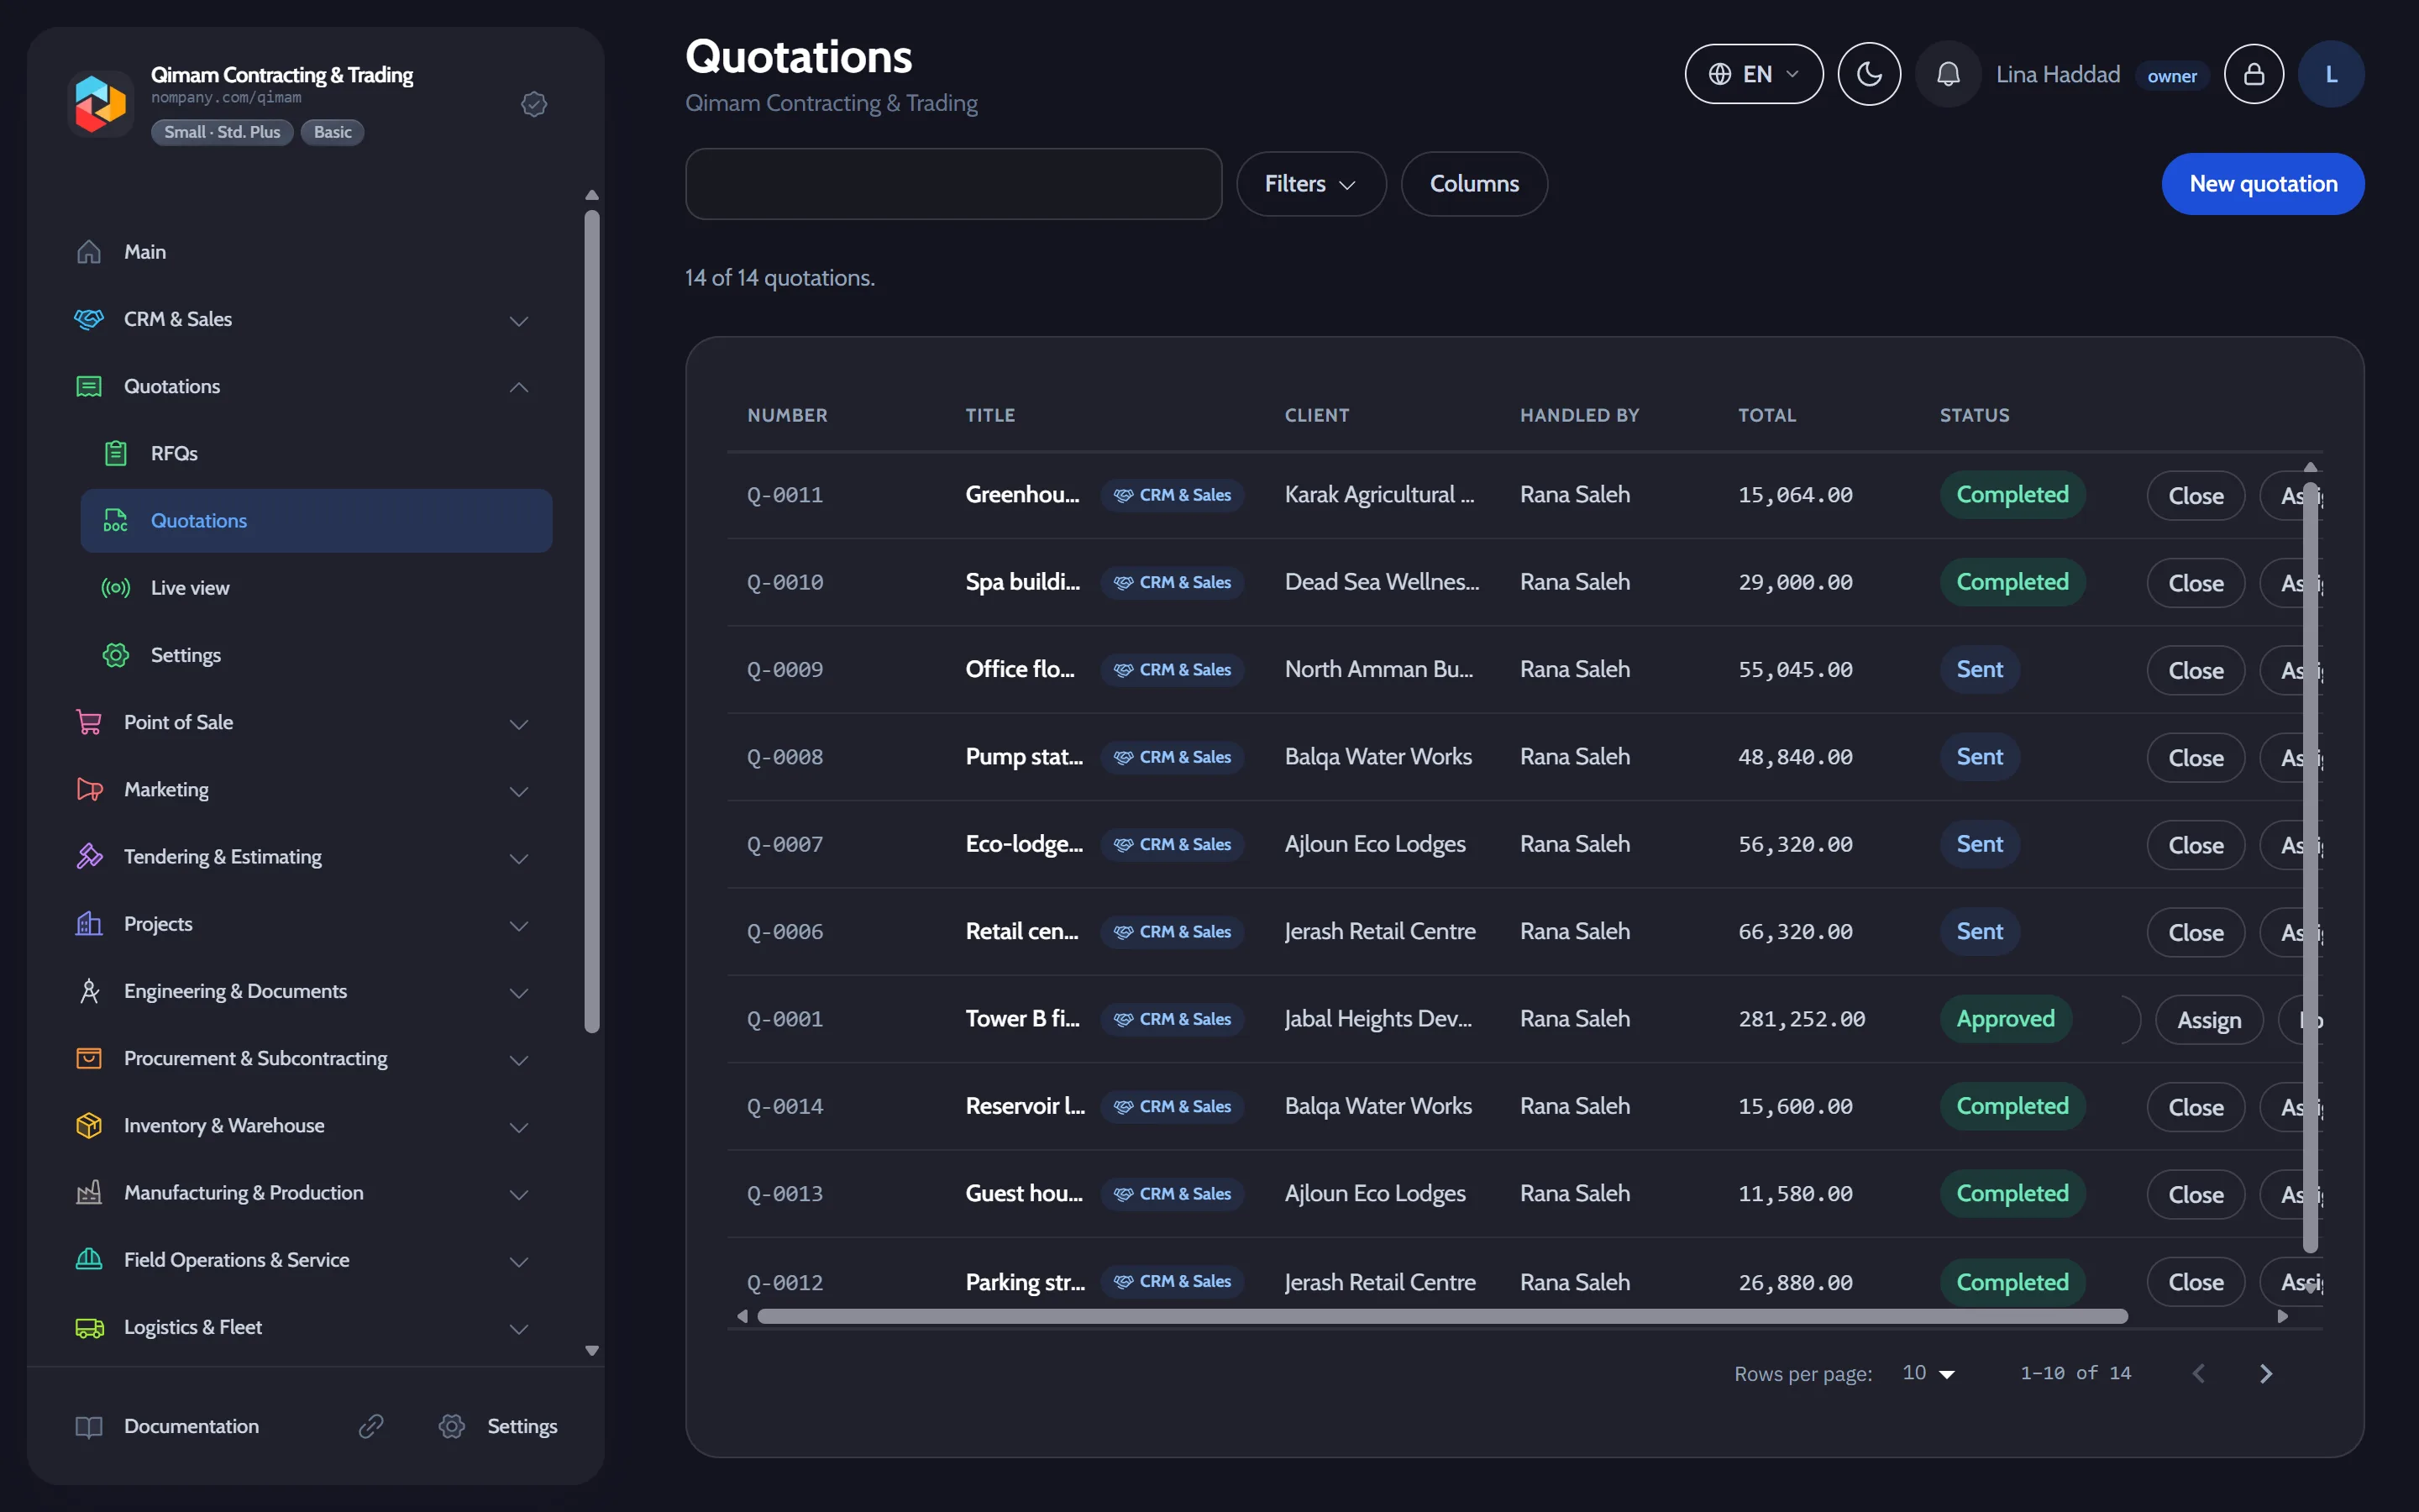
Task: Open the EN language dropdown
Action: 1753,74
